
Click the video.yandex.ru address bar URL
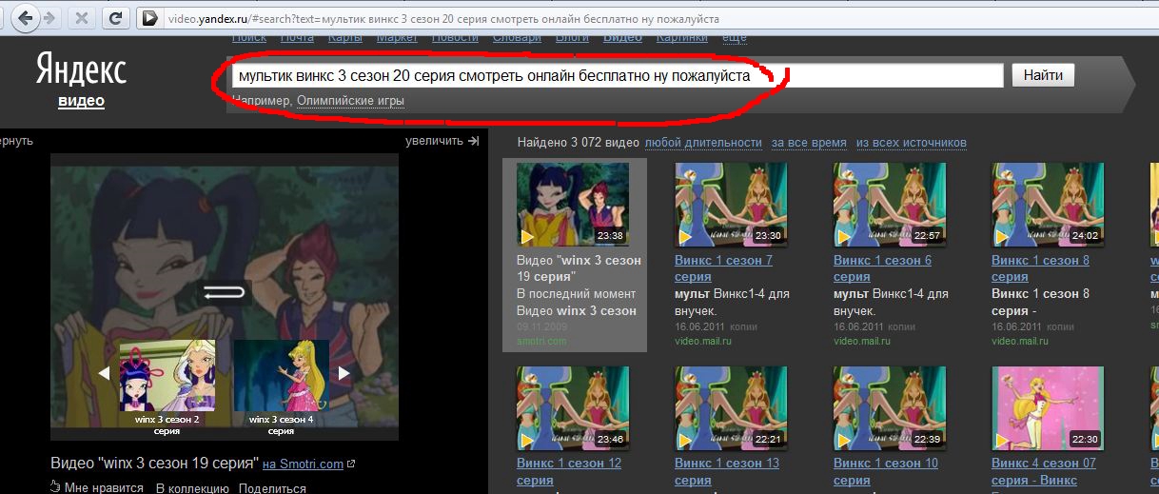coord(442,18)
